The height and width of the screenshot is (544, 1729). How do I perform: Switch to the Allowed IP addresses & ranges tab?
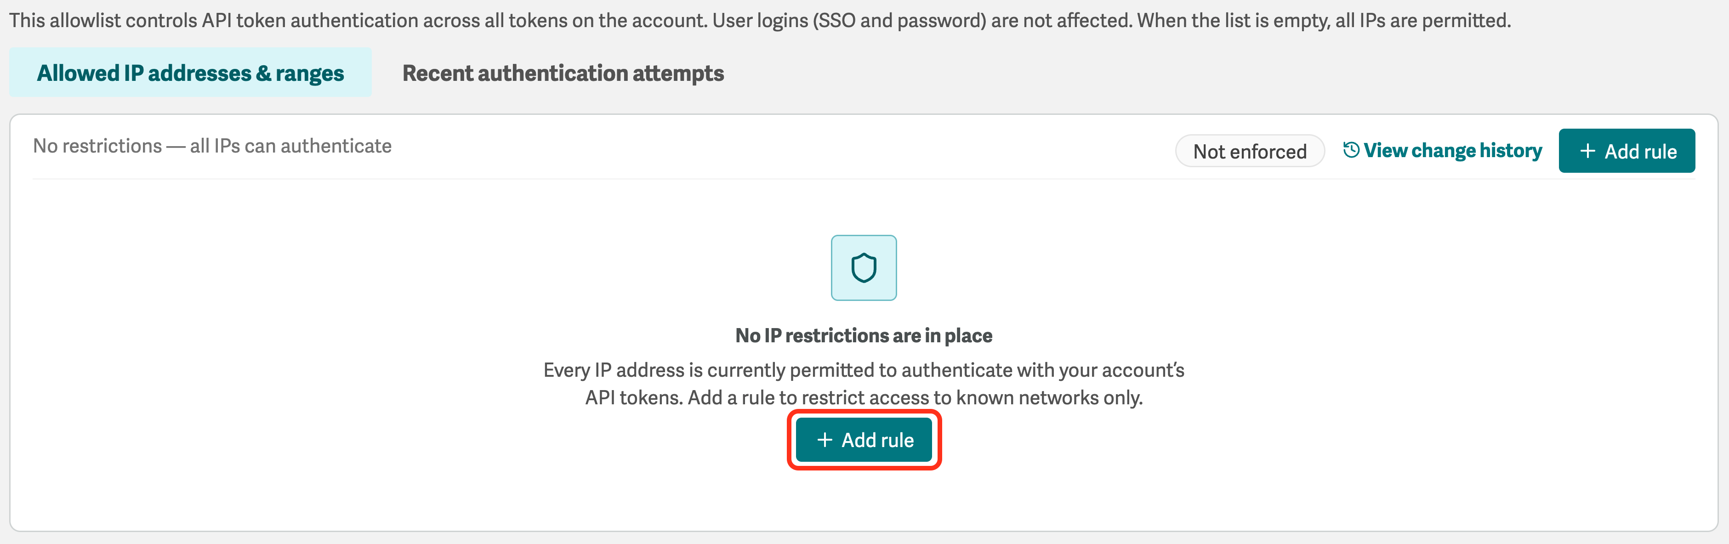point(190,72)
